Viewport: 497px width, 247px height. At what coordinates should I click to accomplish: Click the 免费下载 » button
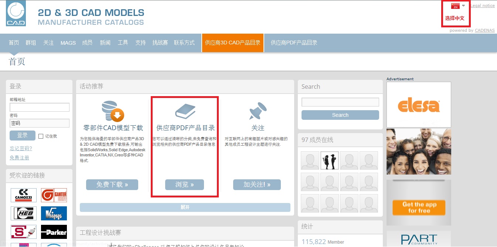coord(112,185)
